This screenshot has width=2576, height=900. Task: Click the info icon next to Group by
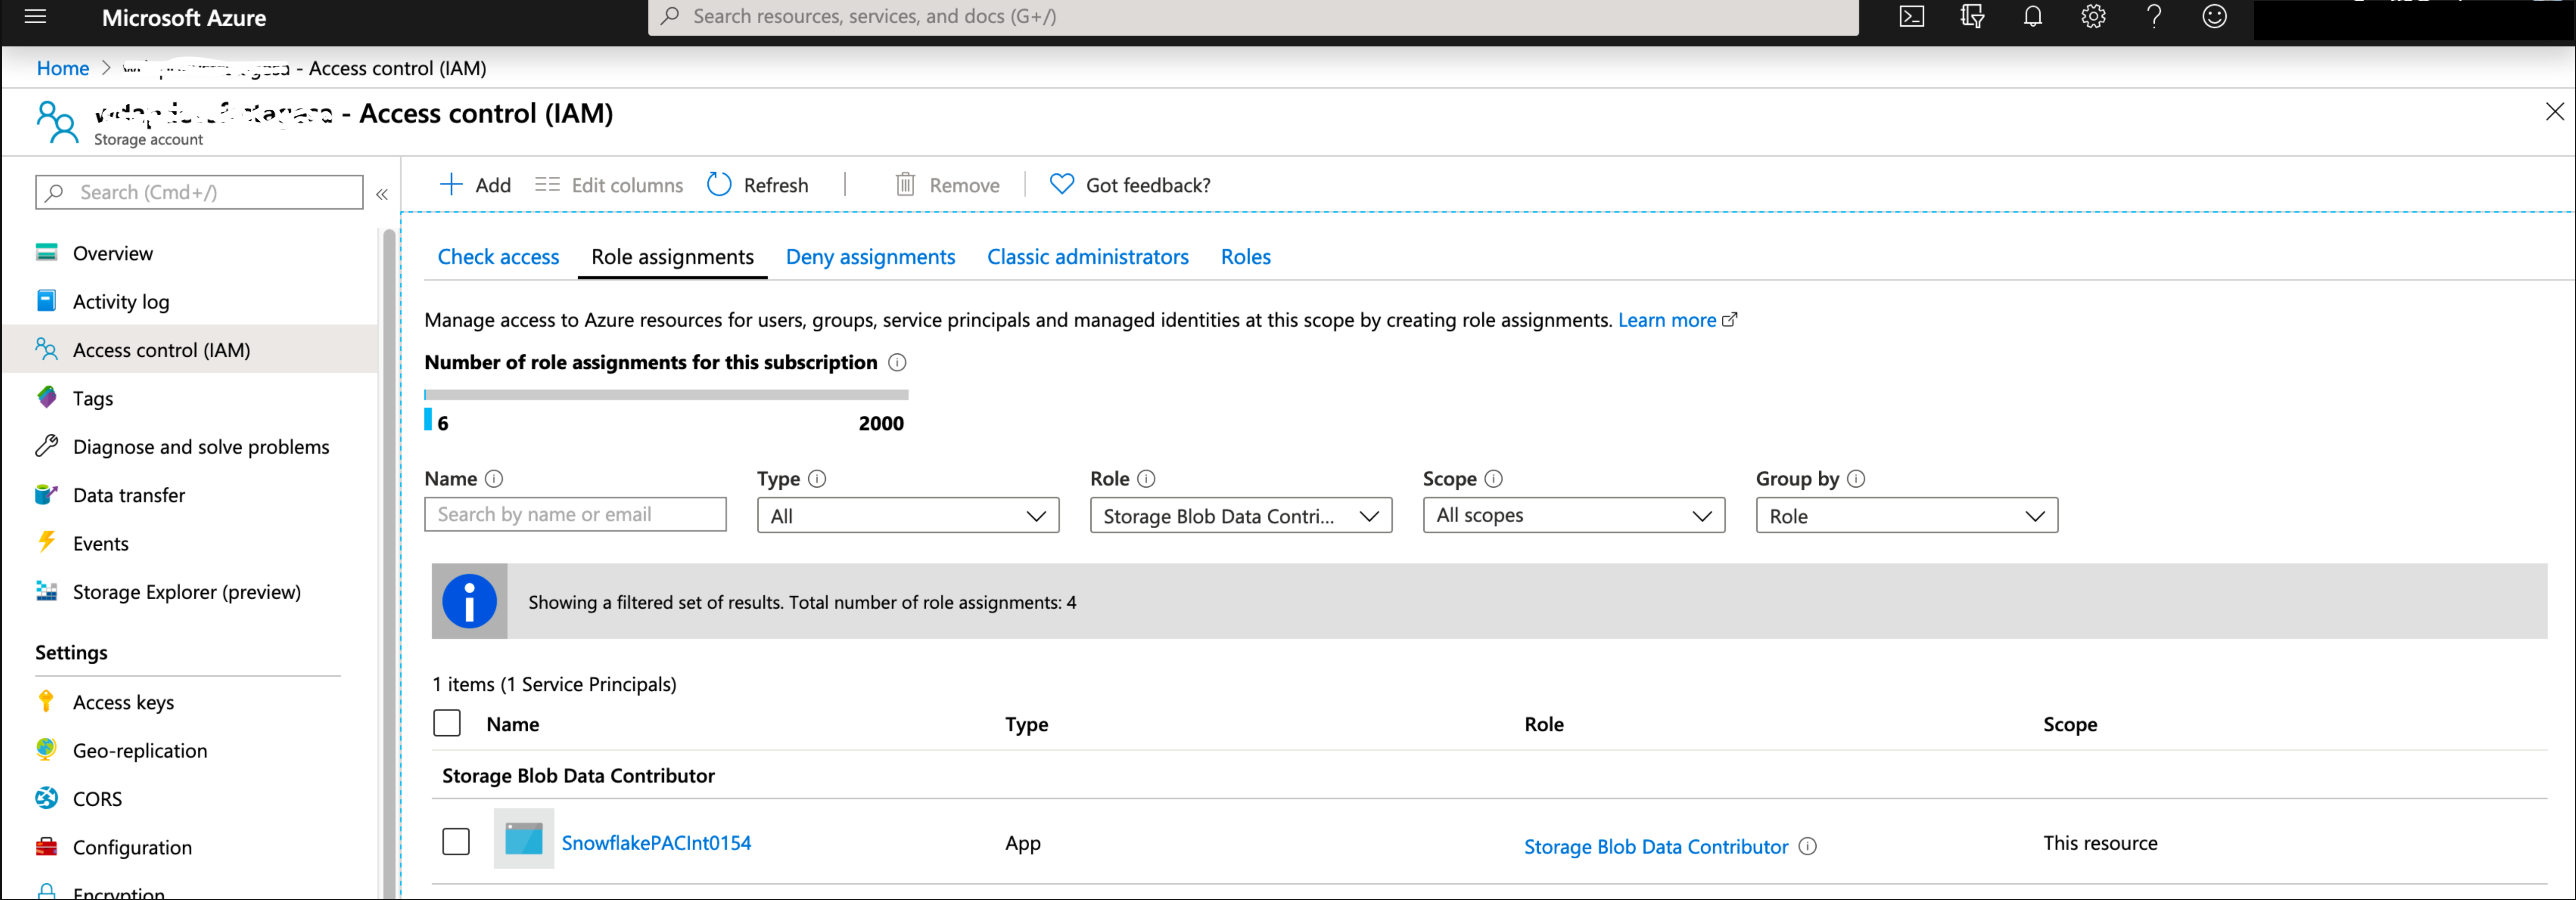[x=1856, y=478]
